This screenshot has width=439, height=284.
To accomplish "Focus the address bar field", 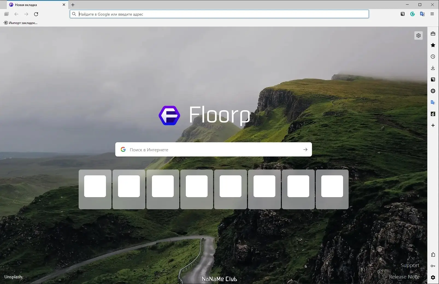I will click(x=219, y=14).
